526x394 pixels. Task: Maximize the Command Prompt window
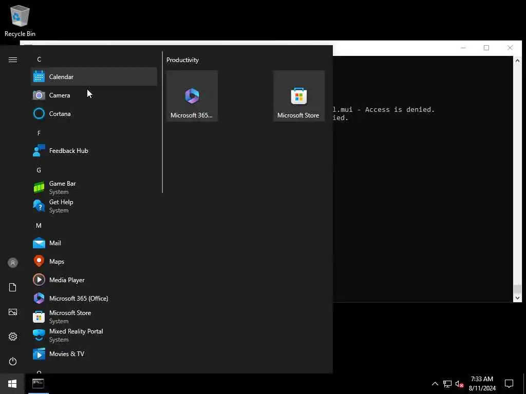click(x=486, y=48)
